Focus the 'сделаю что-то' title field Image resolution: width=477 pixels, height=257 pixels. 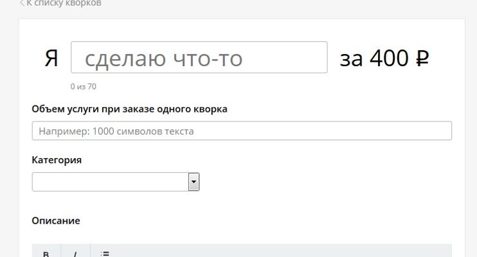tap(199, 58)
